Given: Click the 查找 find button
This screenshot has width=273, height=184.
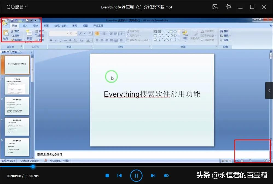Looking at the screenshot, I should pyautogui.click(x=224, y=31).
